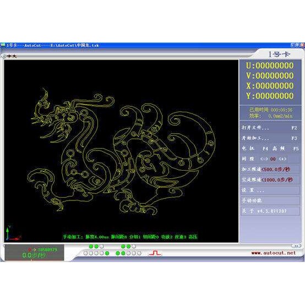Toggle high frequency 高频 F5
Image resolution: width=305 pixels, height=305 pixels.
click(x=285, y=149)
